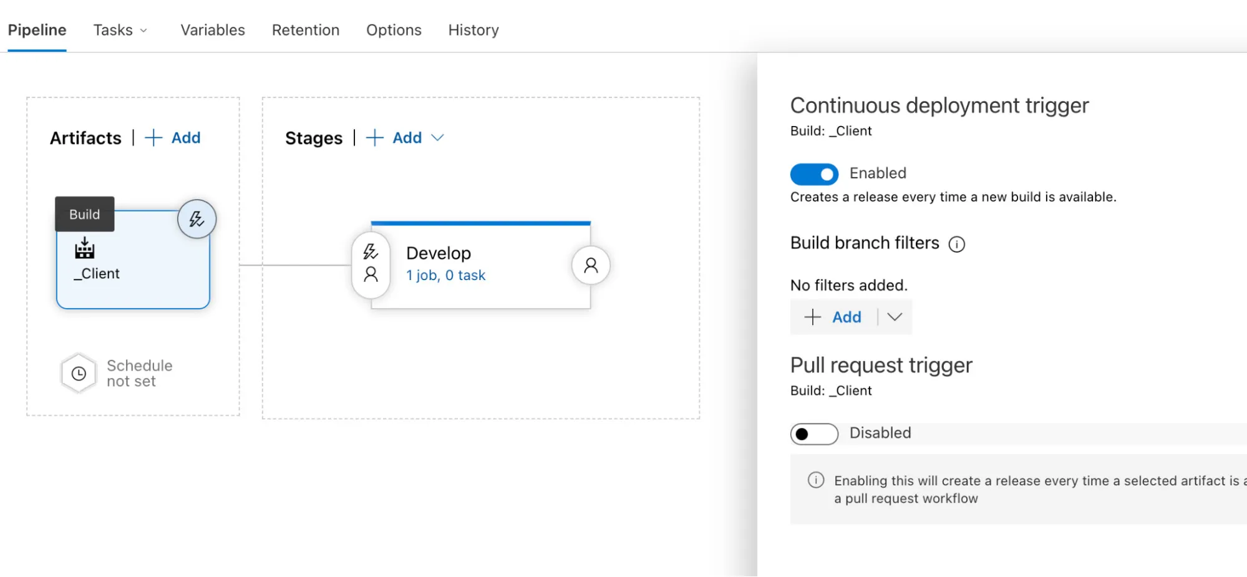Click the info icon in the pull request notice

click(815, 480)
